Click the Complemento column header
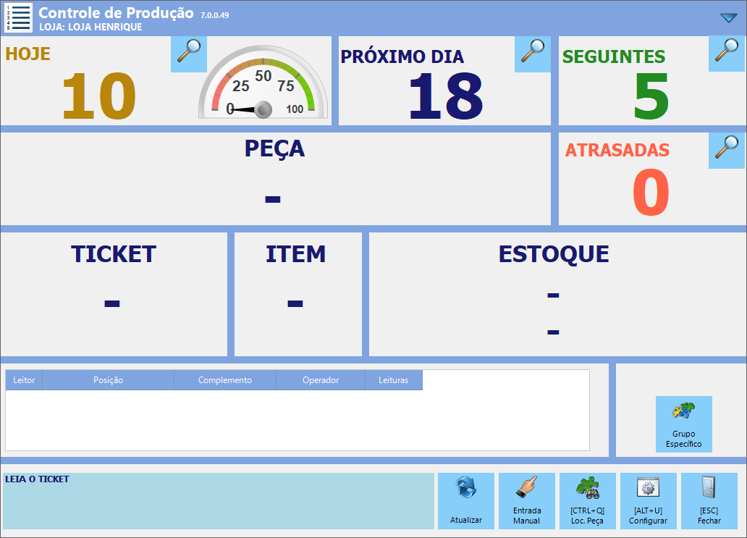 tap(225, 380)
